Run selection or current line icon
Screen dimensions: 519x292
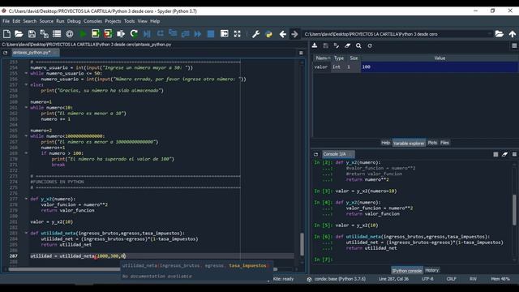(121, 34)
